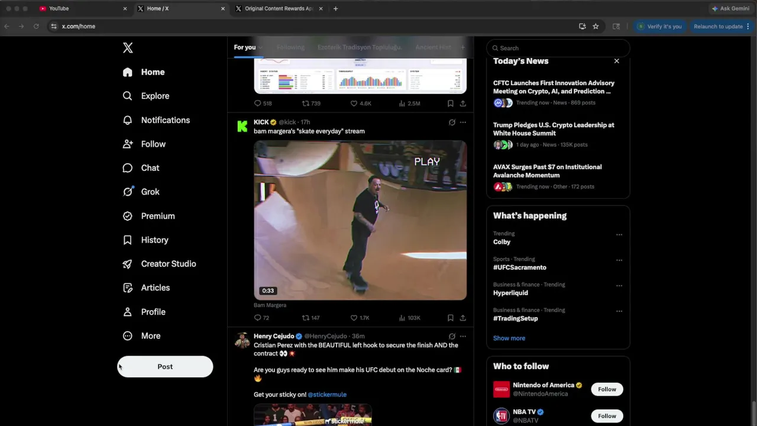Open options for the Colby trend
The image size is (757, 426).
pos(619,235)
